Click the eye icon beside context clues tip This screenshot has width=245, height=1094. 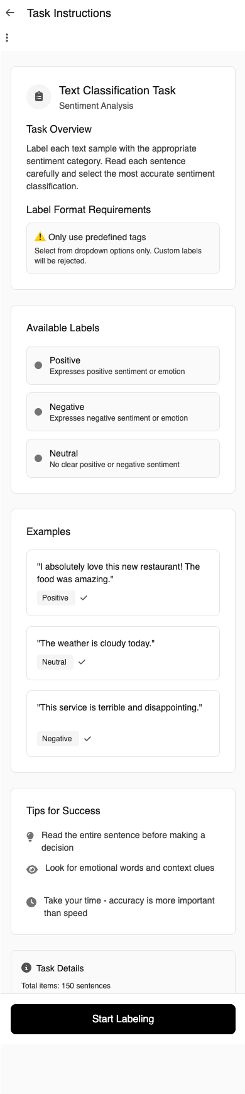[x=32, y=870]
